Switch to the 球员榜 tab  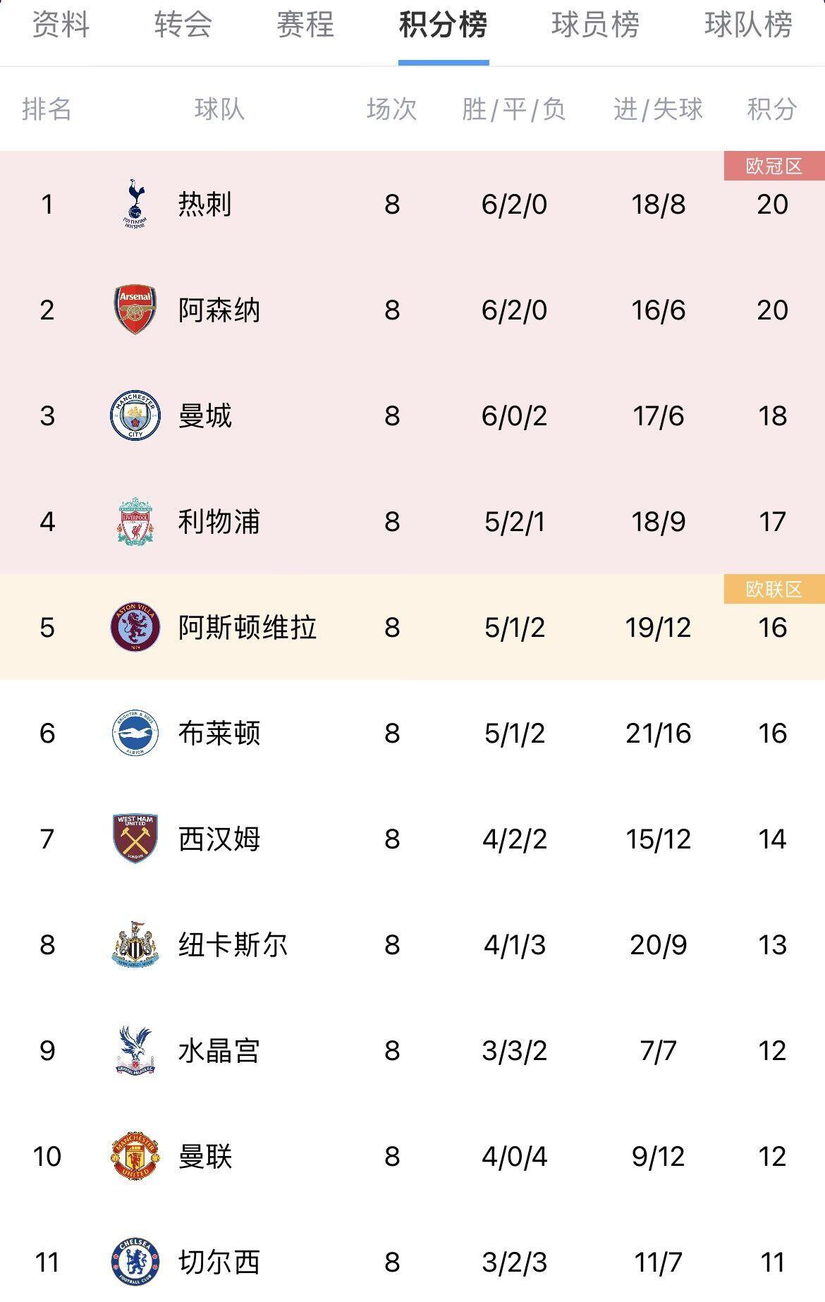(x=595, y=25)
